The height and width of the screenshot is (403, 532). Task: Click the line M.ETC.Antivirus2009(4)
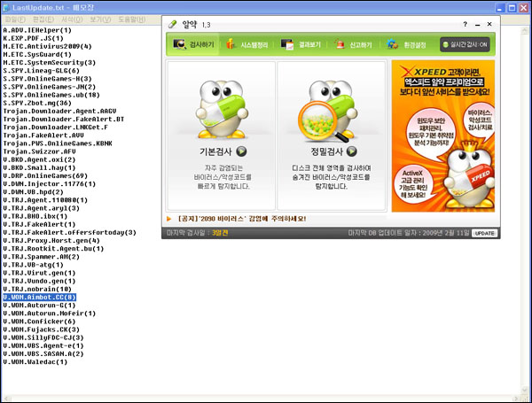(x=48, y=46)
